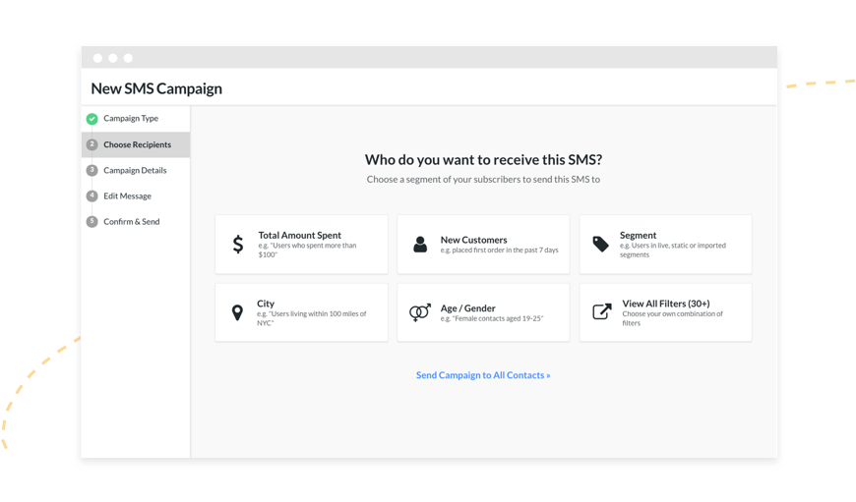Click the dollar sign icon for Total Amount Spent
Screen dimensions: 856x502
(x=237, y=245)
